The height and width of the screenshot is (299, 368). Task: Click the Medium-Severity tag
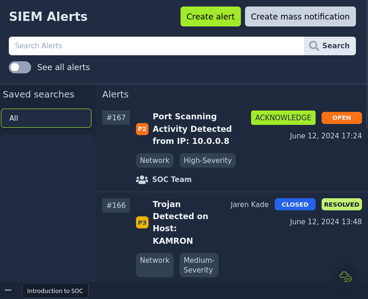199,265
